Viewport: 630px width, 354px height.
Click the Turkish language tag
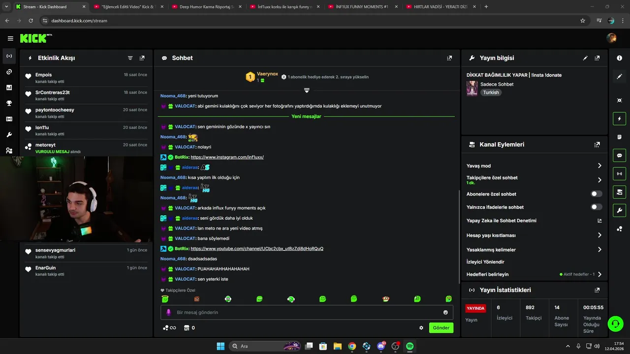(491, 92)
